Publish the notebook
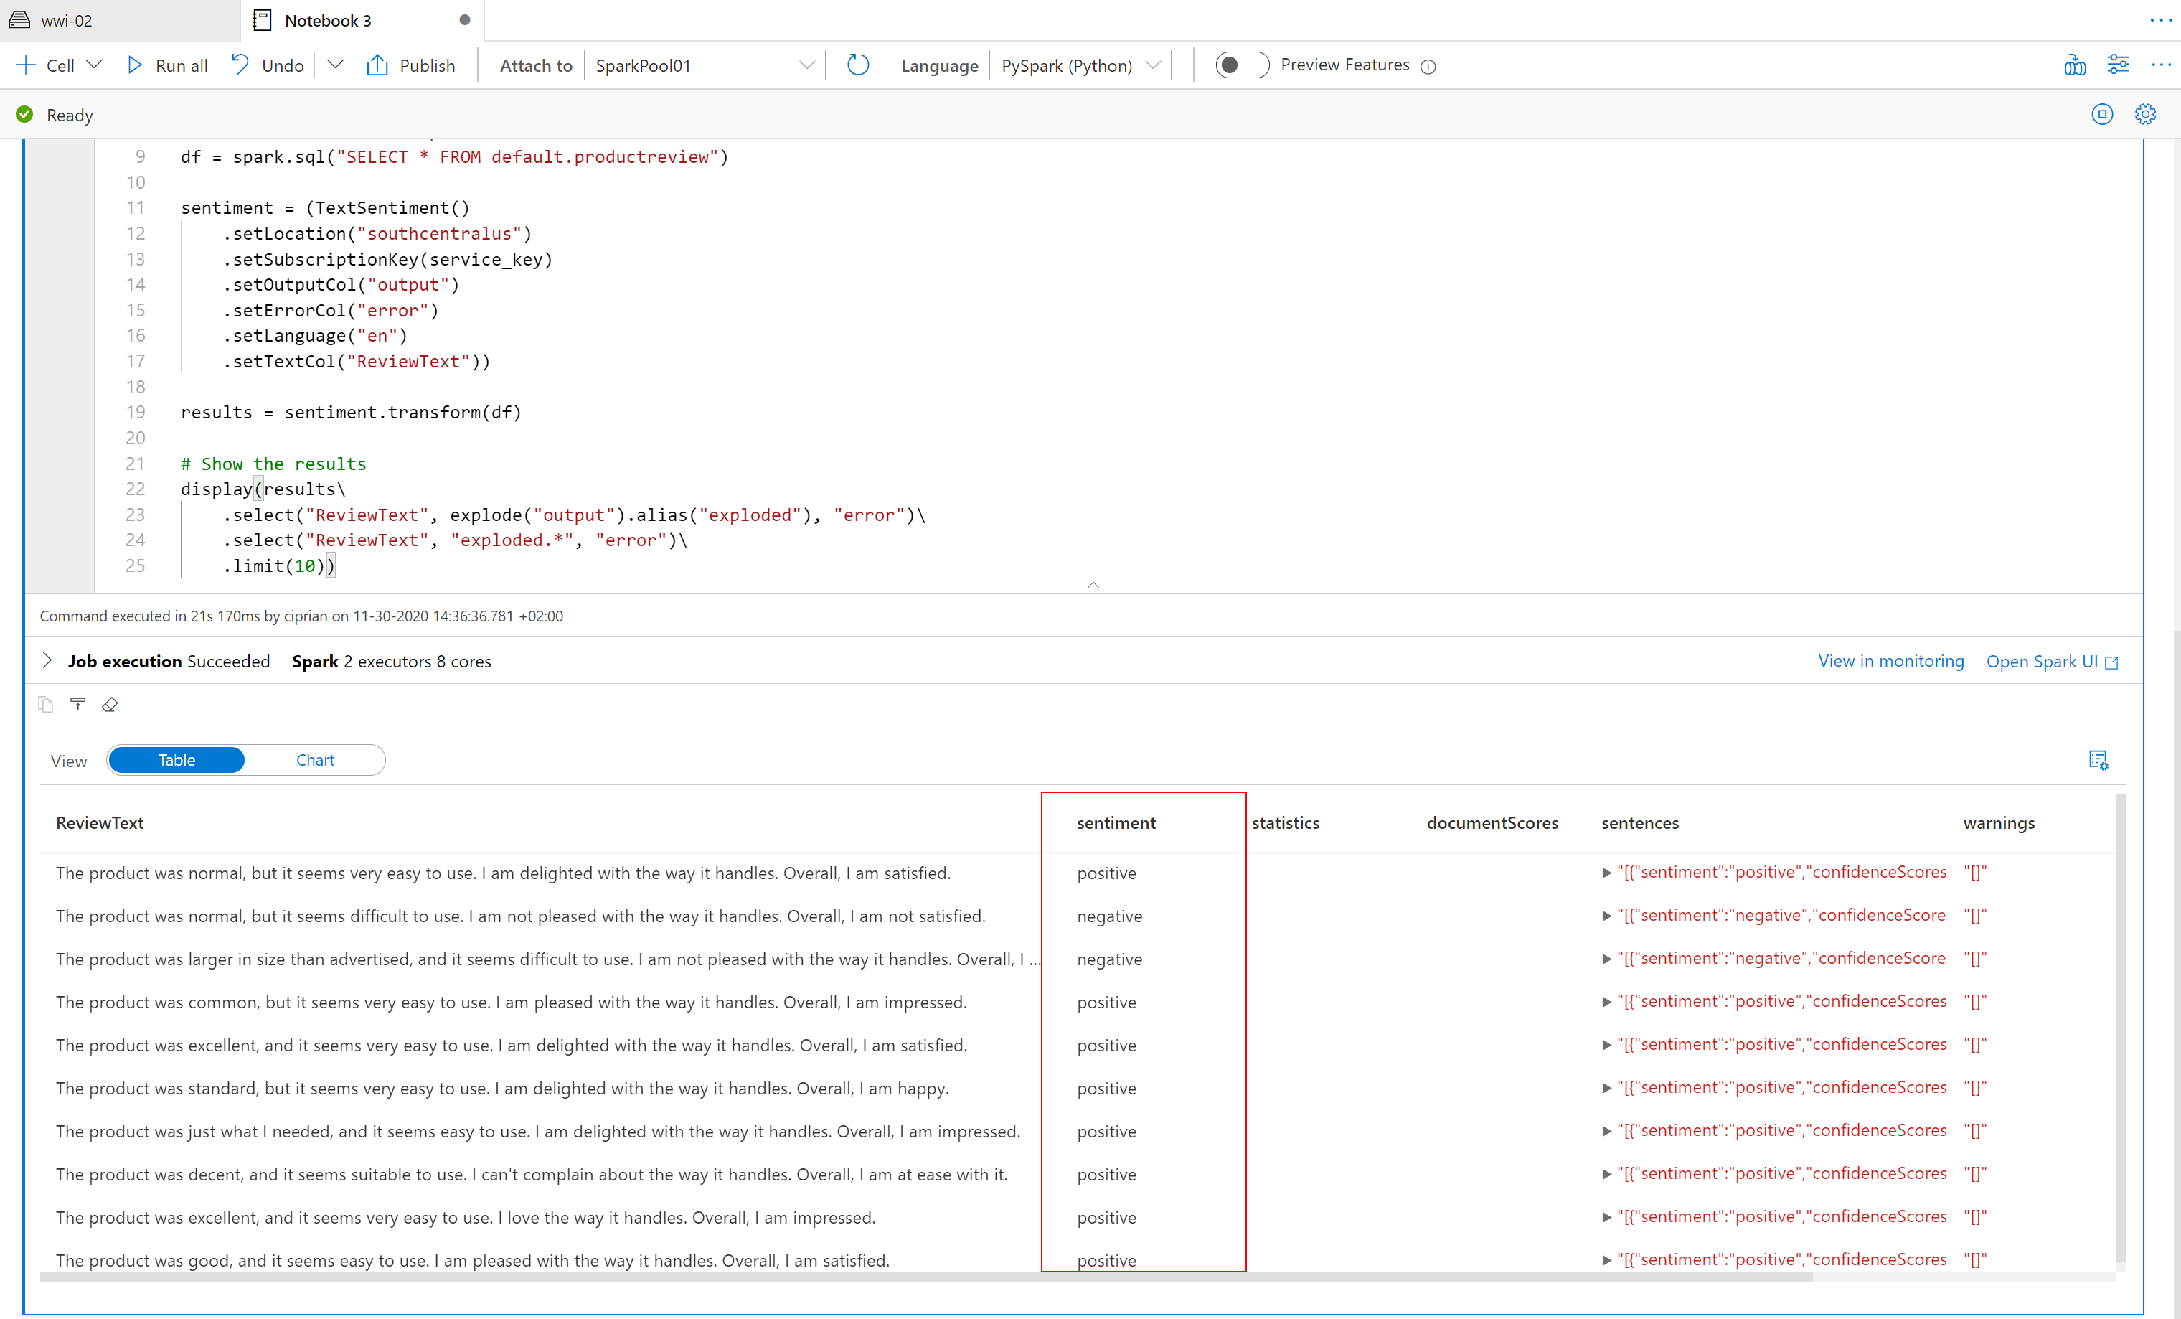Screen dimensions: 2181x1319 click(412, 65)
